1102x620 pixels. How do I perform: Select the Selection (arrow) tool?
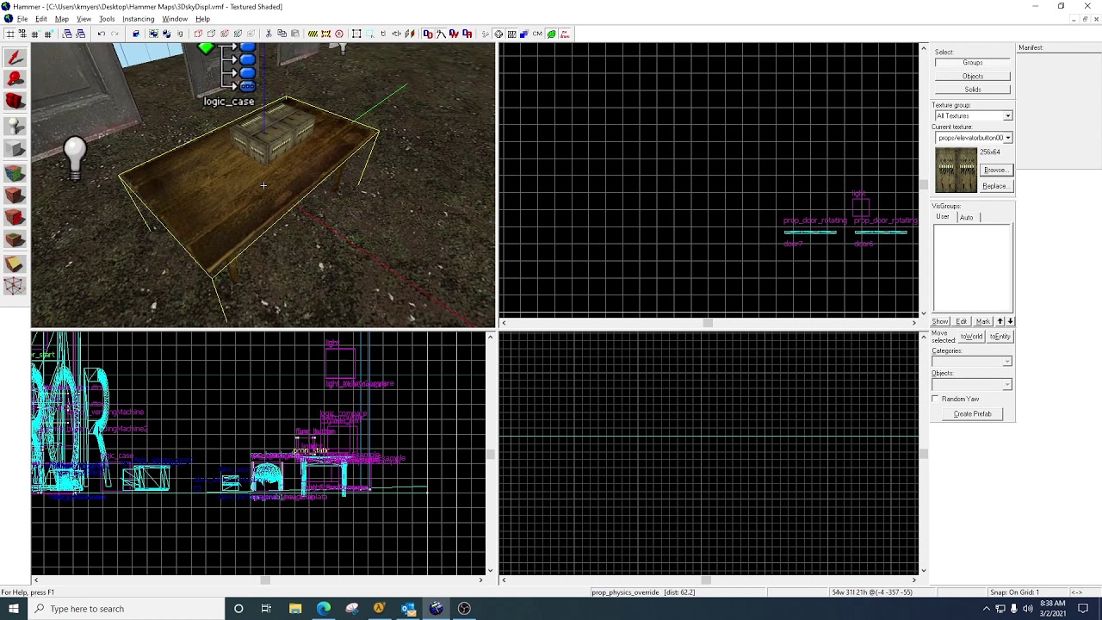point(15,58)
